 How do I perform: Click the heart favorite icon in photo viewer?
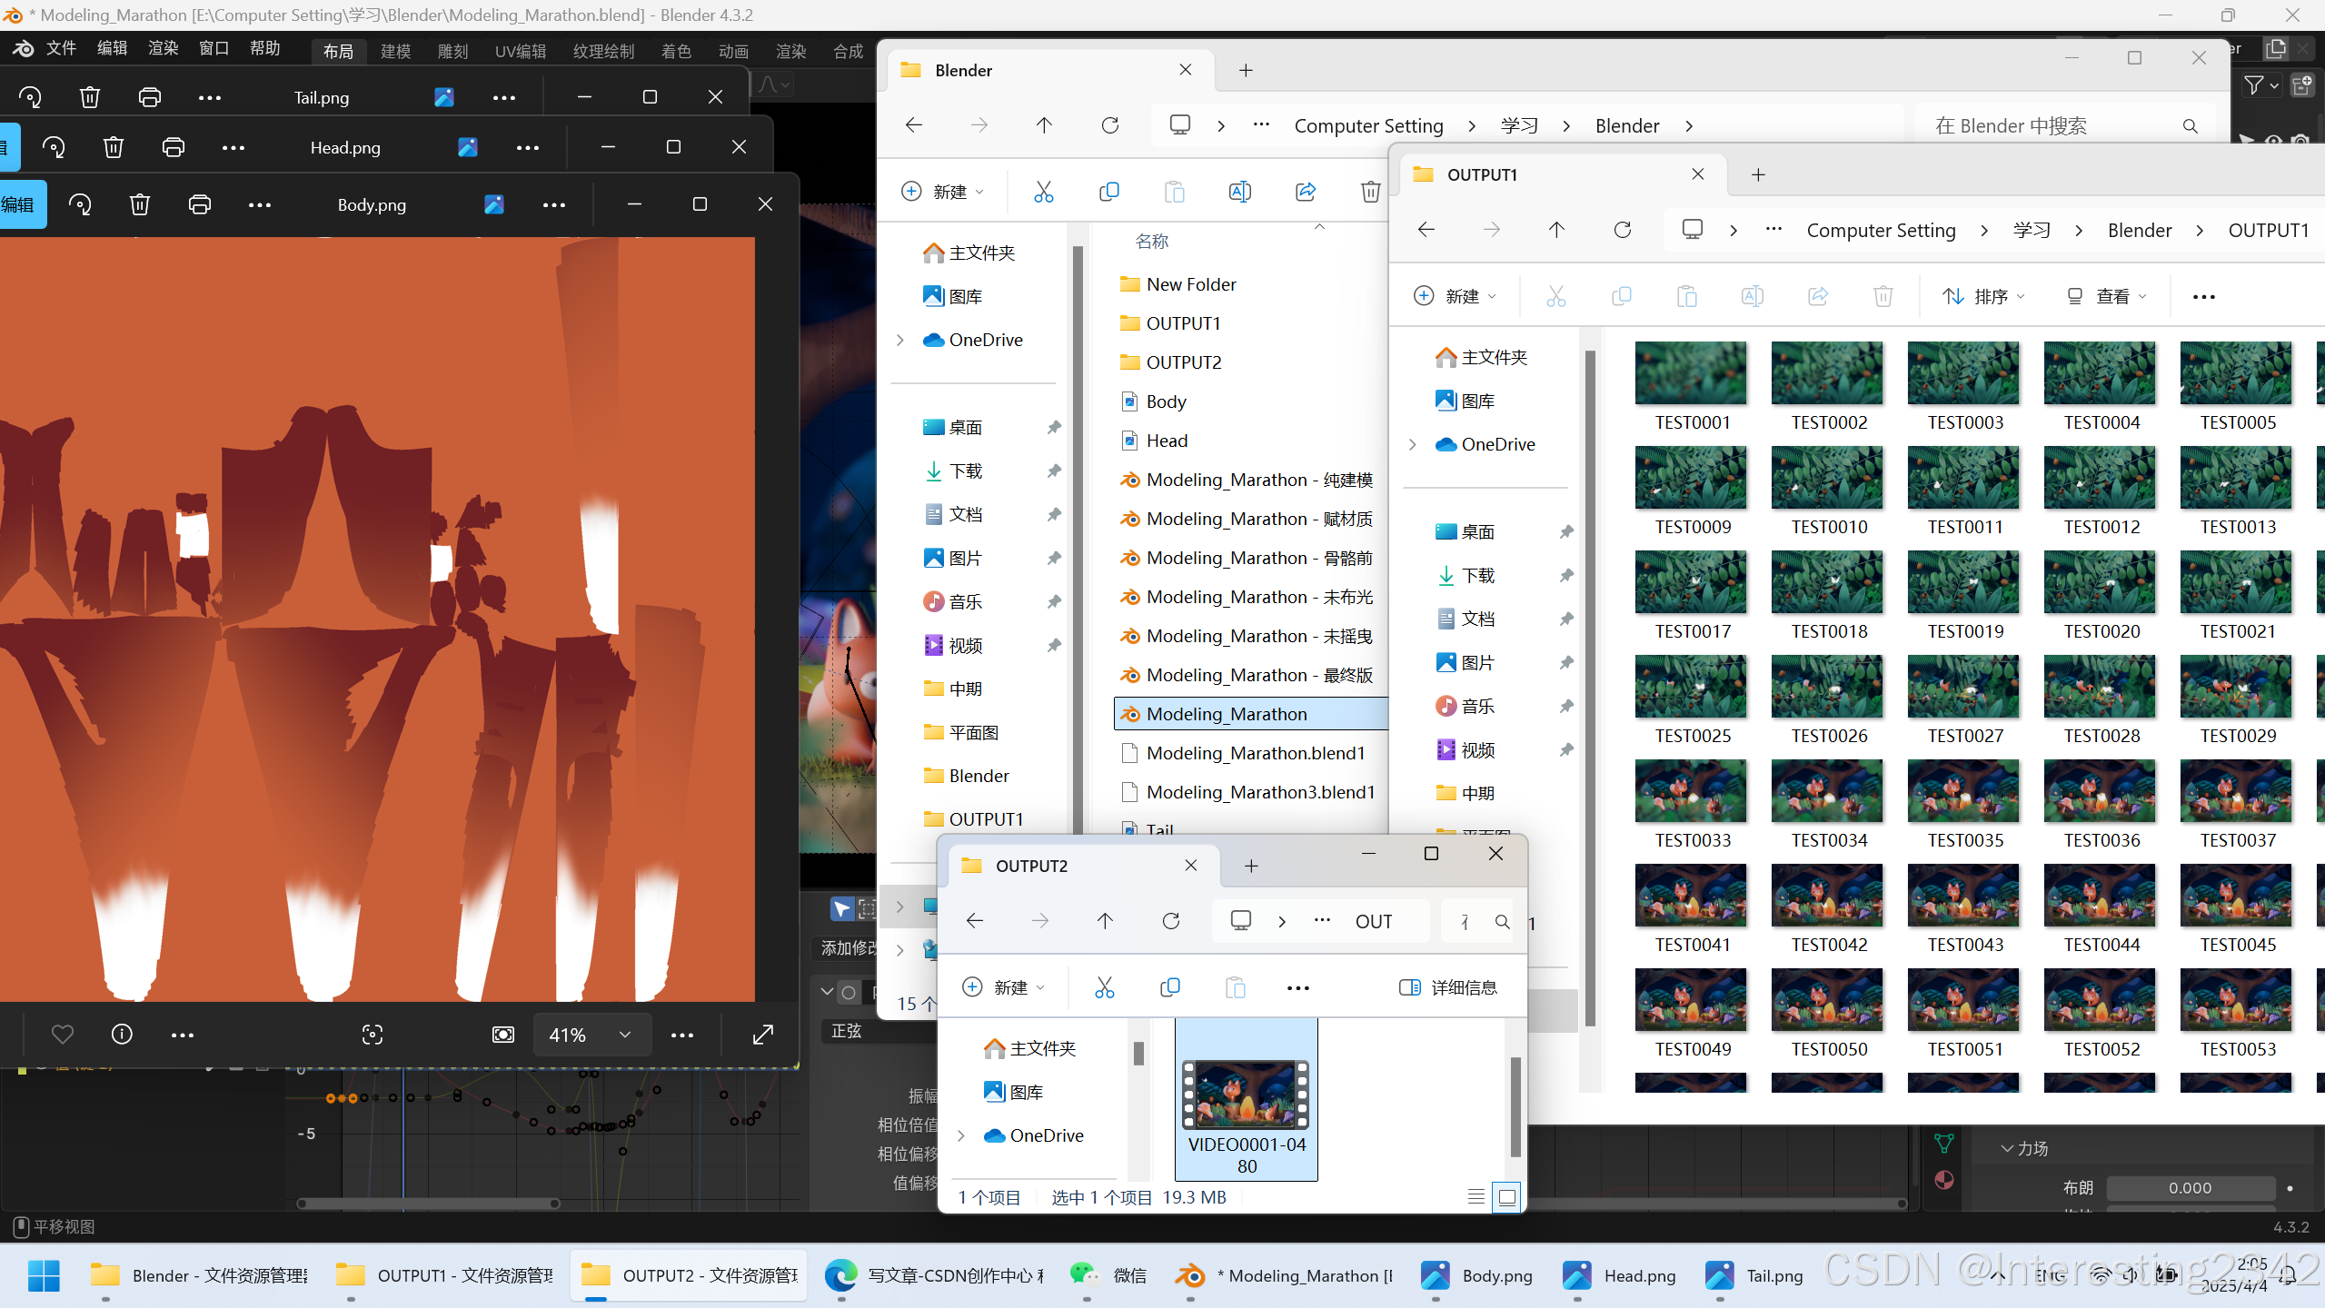[x=63, y=1035]
